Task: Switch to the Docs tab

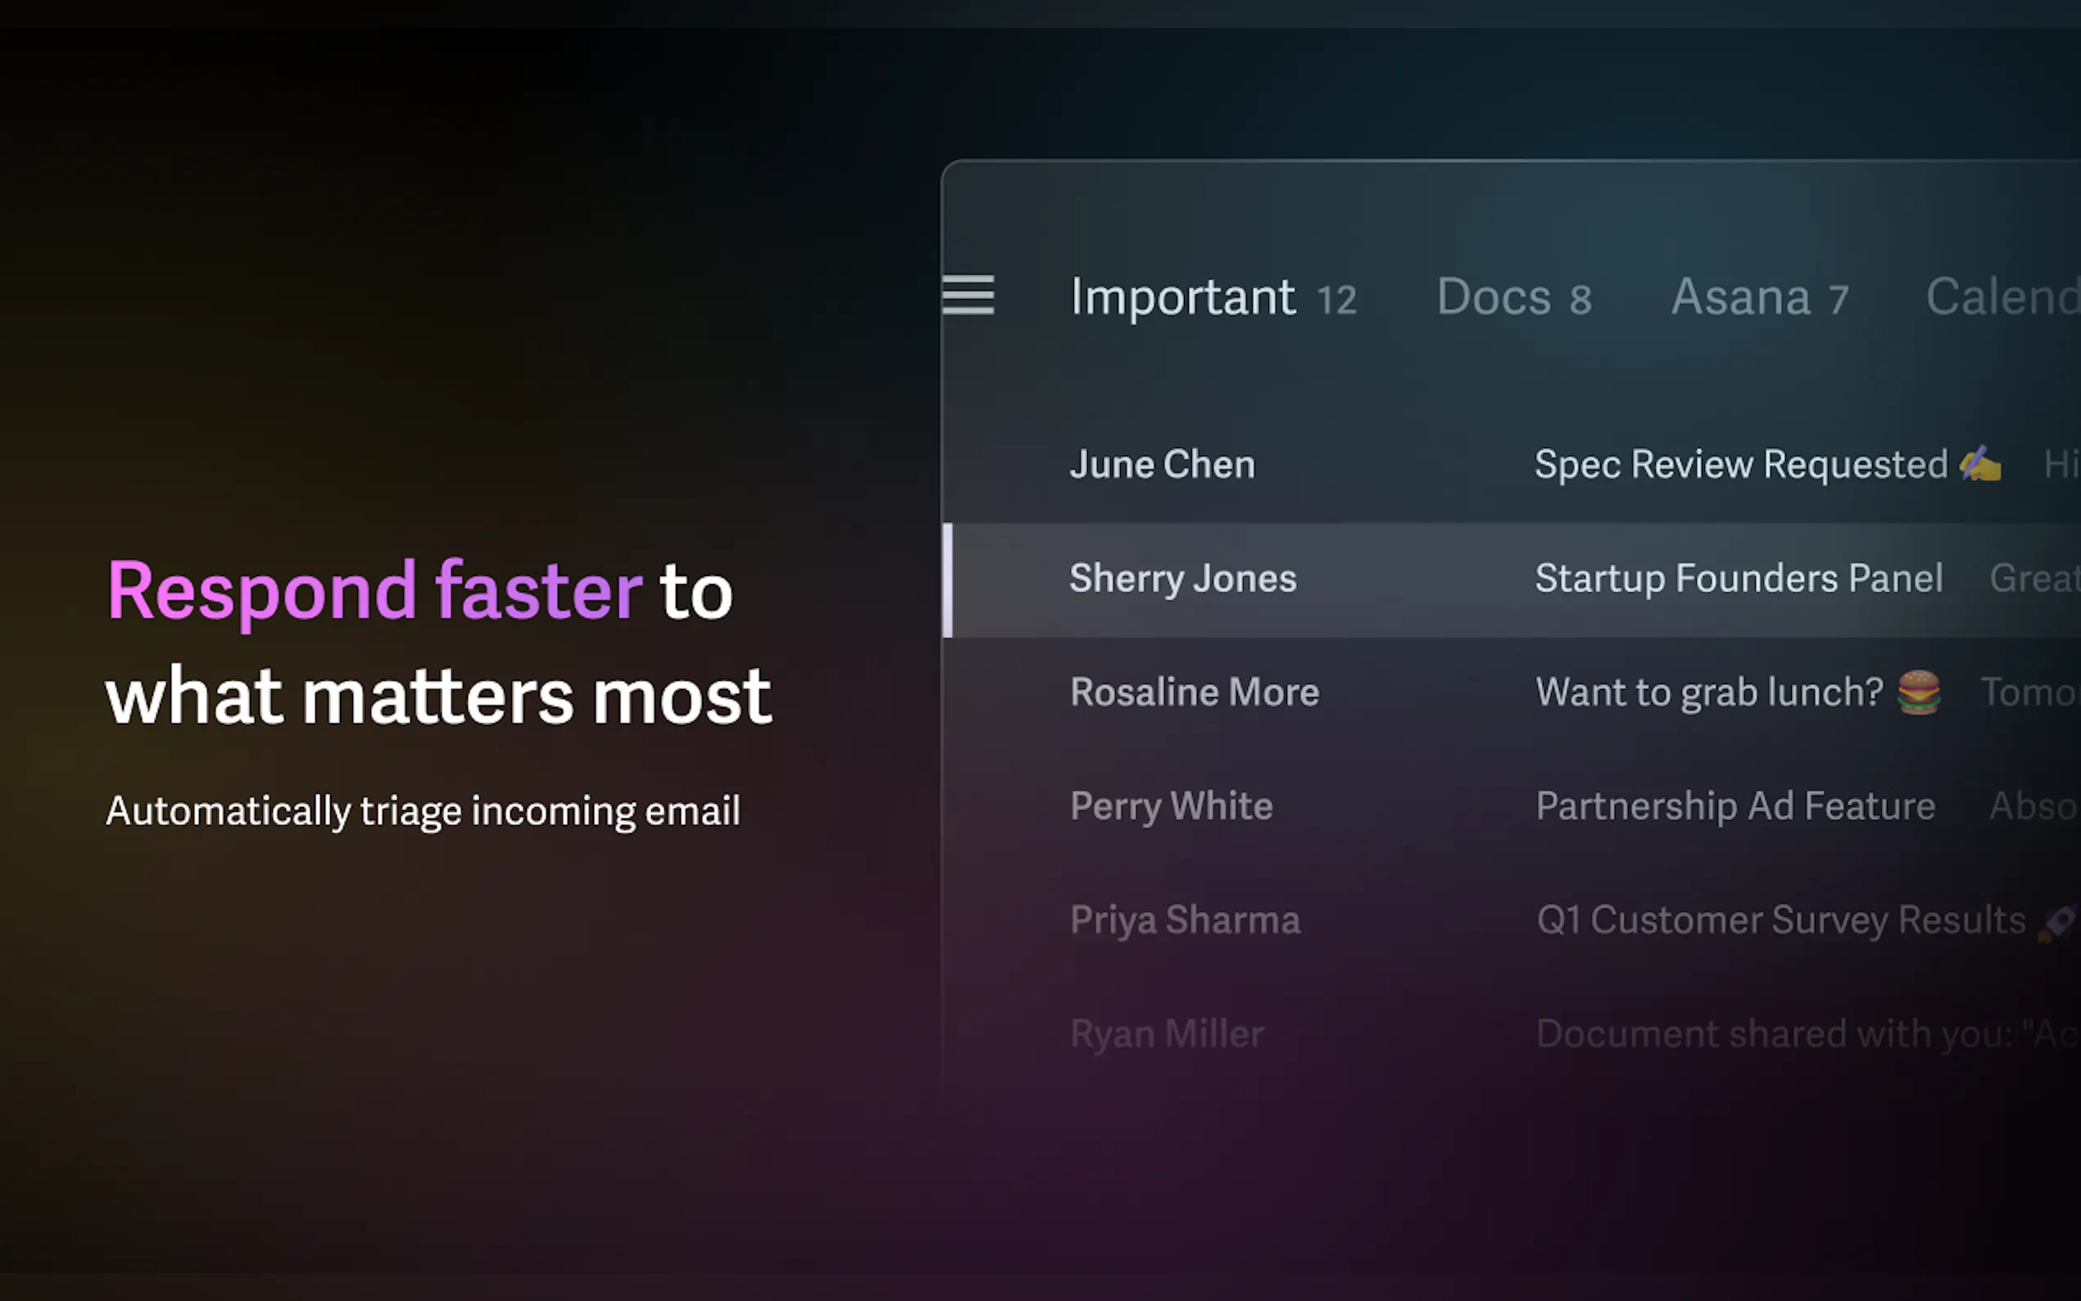Action: (1513, 297)
